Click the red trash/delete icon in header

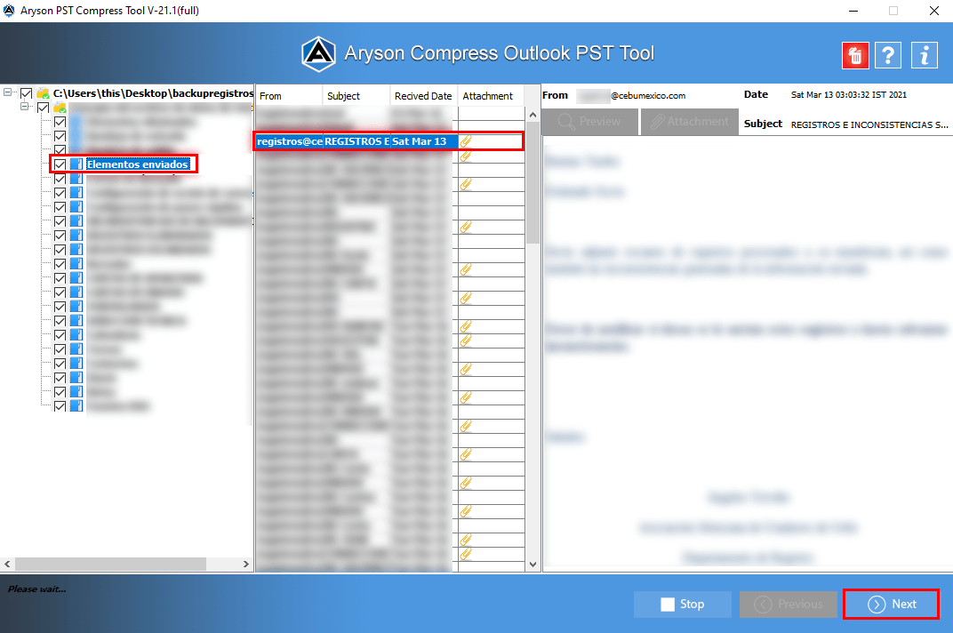click(x=853, y=55)
